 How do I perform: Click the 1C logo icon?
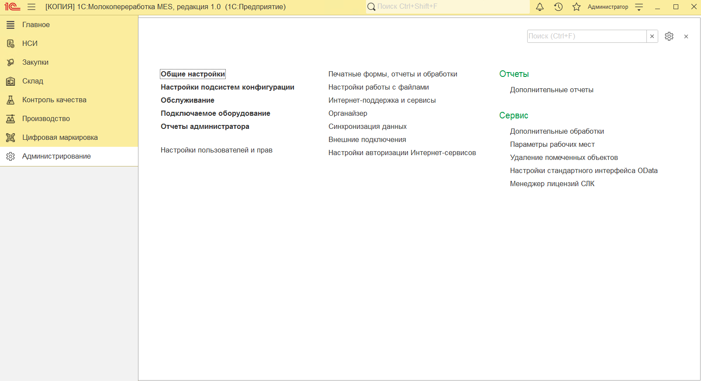pyautogui.click(x=12, y=7)
